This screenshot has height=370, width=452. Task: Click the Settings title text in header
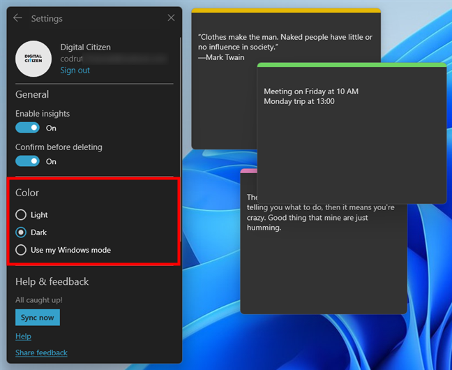click(47, 18)
